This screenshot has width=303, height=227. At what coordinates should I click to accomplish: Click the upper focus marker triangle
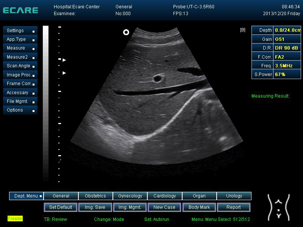64,60
